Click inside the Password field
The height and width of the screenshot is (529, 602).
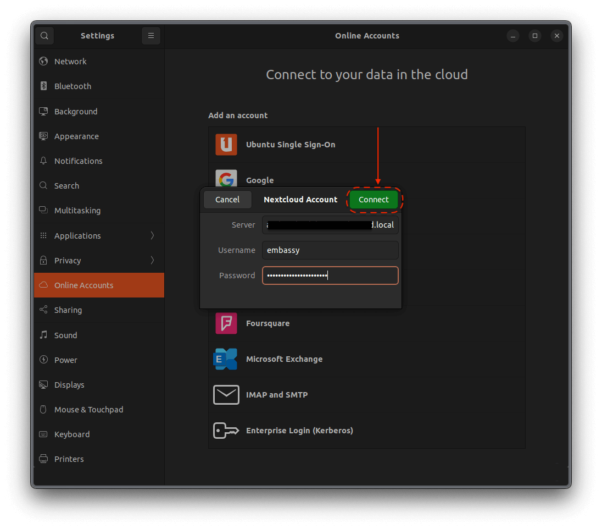tap(330, 275)
